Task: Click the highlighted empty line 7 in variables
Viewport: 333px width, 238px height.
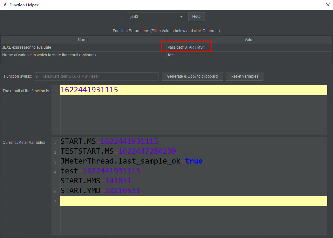Action: click(x=194, y=201)
